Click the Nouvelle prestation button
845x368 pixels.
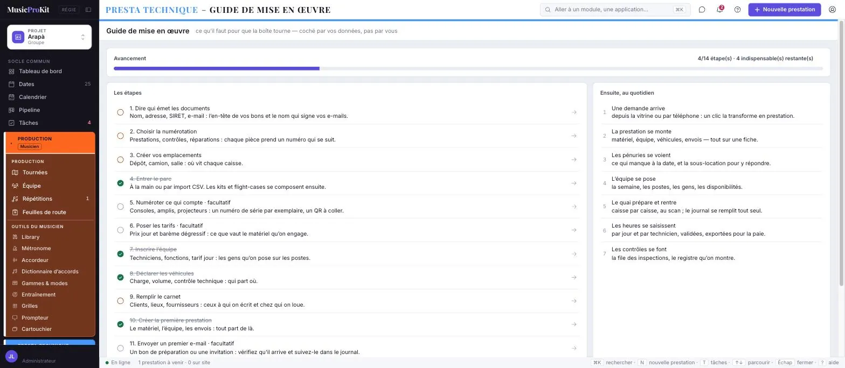pyautogui.click(x=784, y=10)
